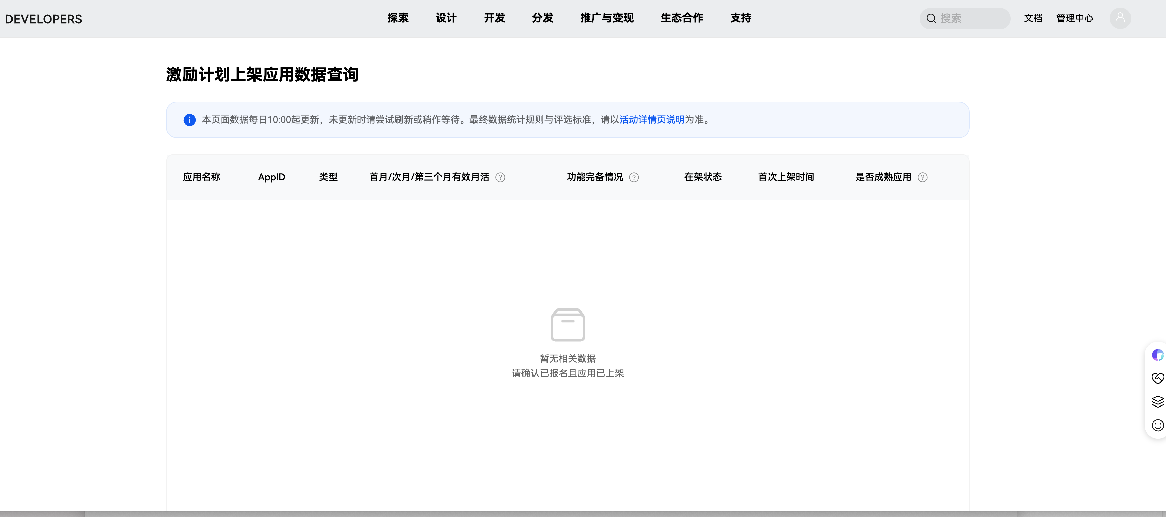Open the 探索 navigation menu
The image size is (1166, 517).
pyautogui.click(x=397, y=18)
